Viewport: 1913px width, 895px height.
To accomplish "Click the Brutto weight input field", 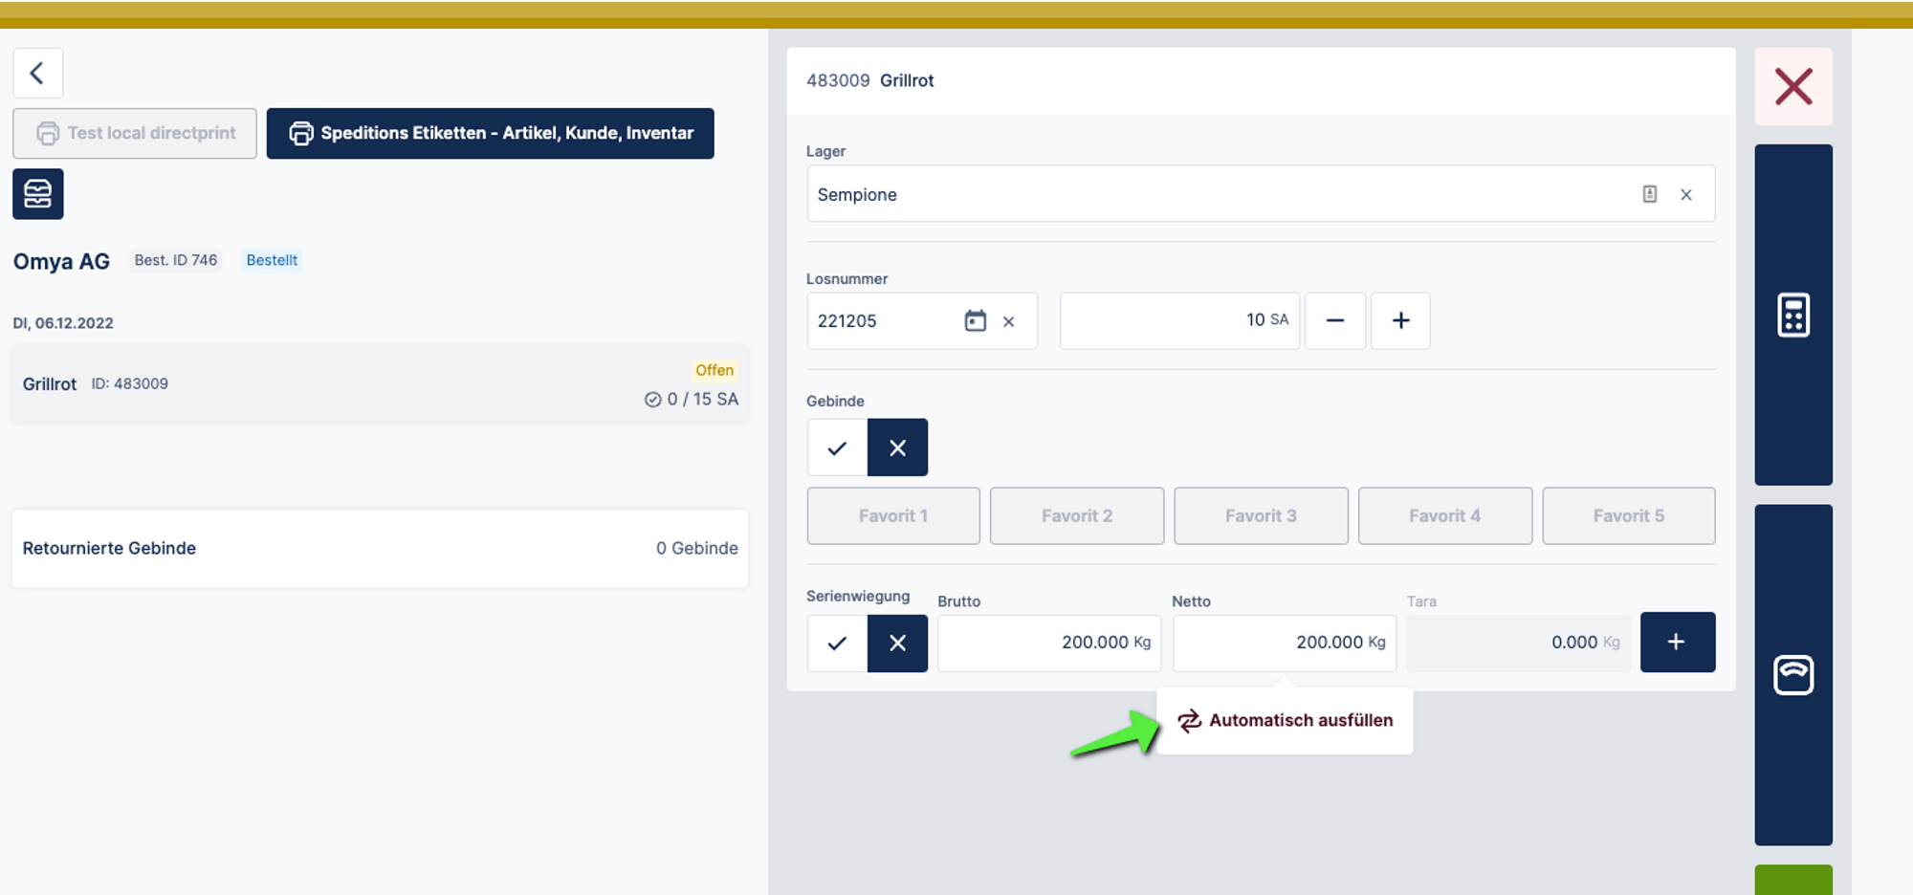I will tap(1047, 644).
